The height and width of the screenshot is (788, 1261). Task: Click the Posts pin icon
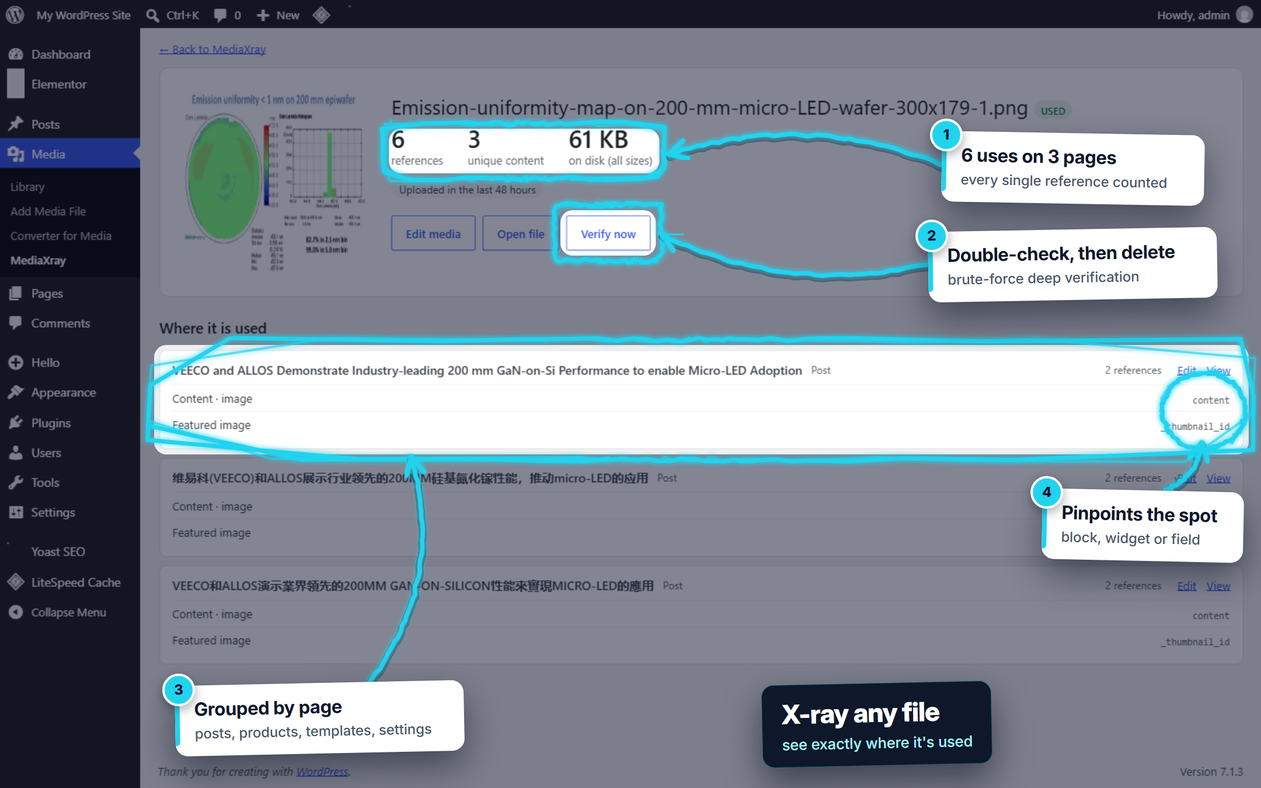point(16,124)
